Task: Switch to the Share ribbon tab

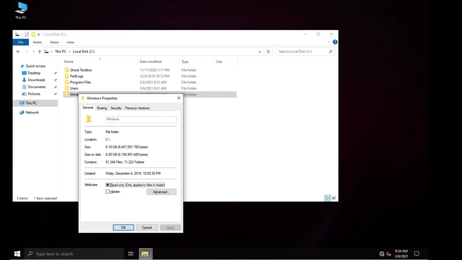Action: [54, 42]
